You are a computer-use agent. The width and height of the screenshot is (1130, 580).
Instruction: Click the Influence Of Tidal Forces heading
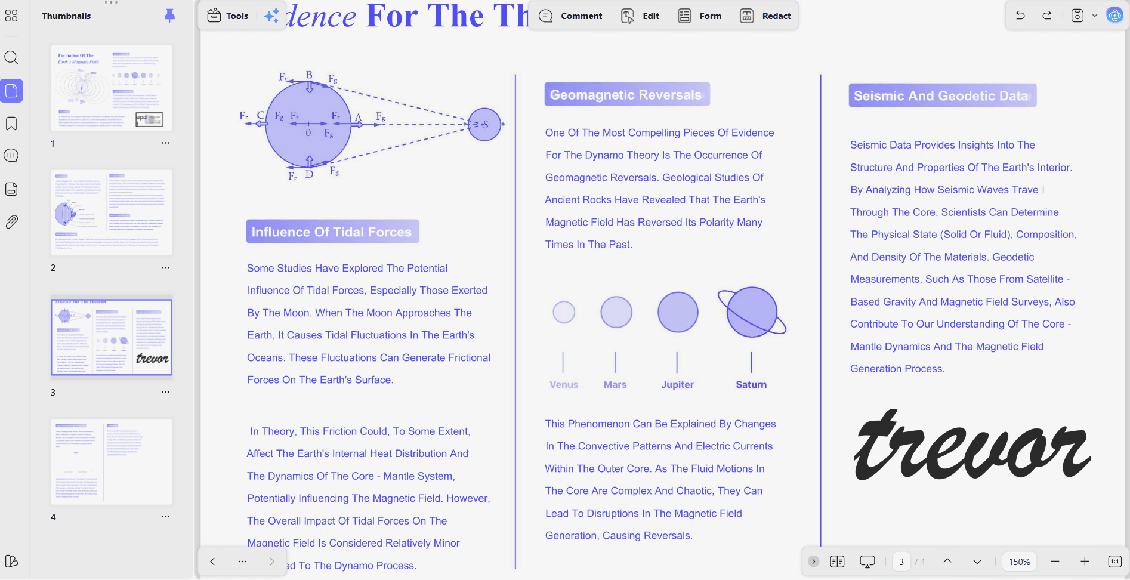(332, 232)
